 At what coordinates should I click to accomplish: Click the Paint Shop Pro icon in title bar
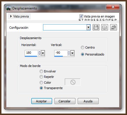pos(9,8)
